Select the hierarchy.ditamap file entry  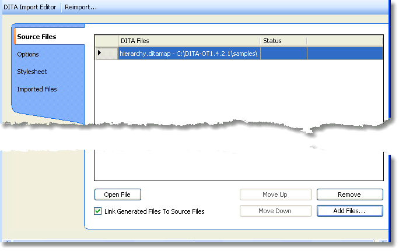188,53
